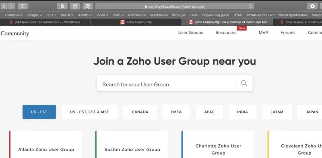Viewport: 322px width, 158px height.
Task: Click the circles extension icon in toolbar
Action: coord(88,6)
